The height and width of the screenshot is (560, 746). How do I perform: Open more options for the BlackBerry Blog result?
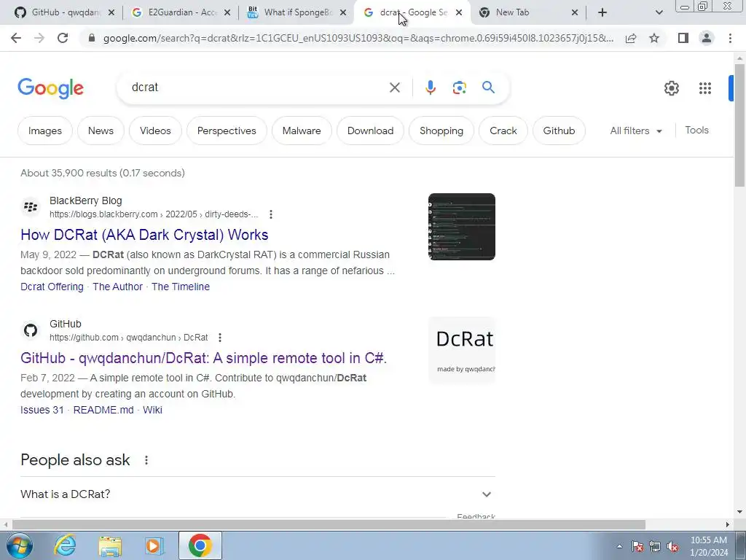[x=271, y=214]
